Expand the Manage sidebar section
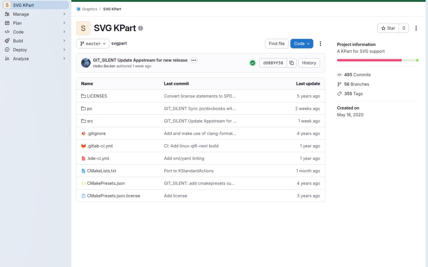Viewport: 428px width, 267px height. [64, 14]
